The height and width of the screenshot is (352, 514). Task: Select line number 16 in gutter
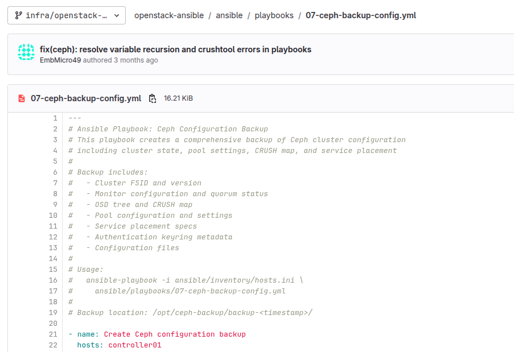53,280
